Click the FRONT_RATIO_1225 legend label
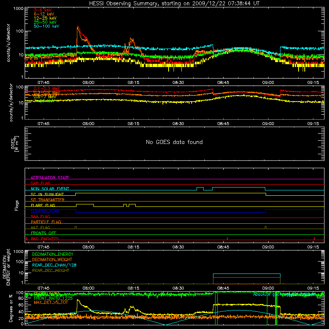This screenshot has height=329, width=329. coord(53,298)
